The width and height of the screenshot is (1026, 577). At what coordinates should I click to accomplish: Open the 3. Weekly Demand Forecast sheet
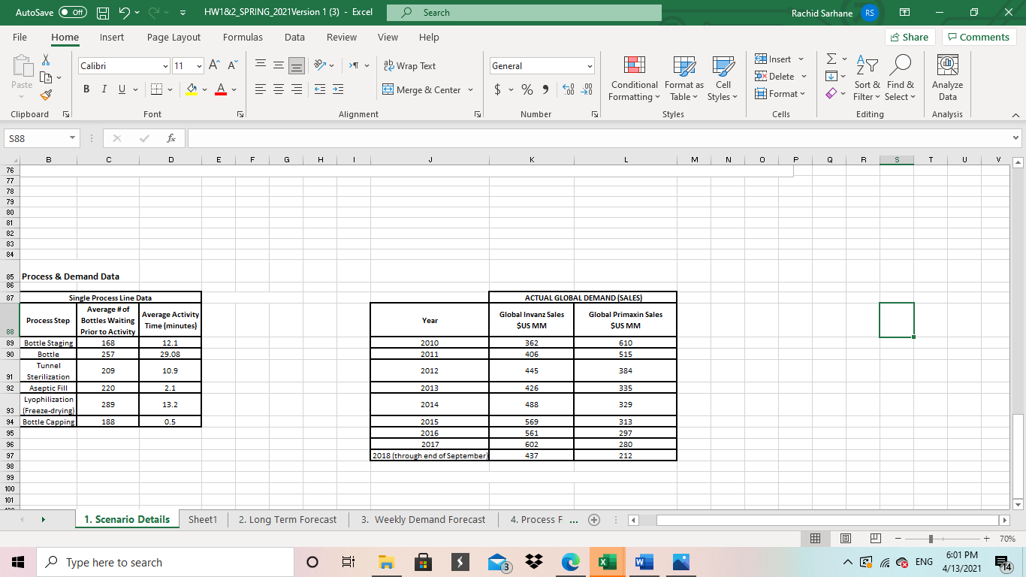tap(424, 519)
